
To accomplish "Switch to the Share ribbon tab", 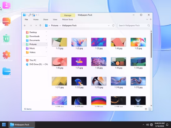I will point(46,20).
